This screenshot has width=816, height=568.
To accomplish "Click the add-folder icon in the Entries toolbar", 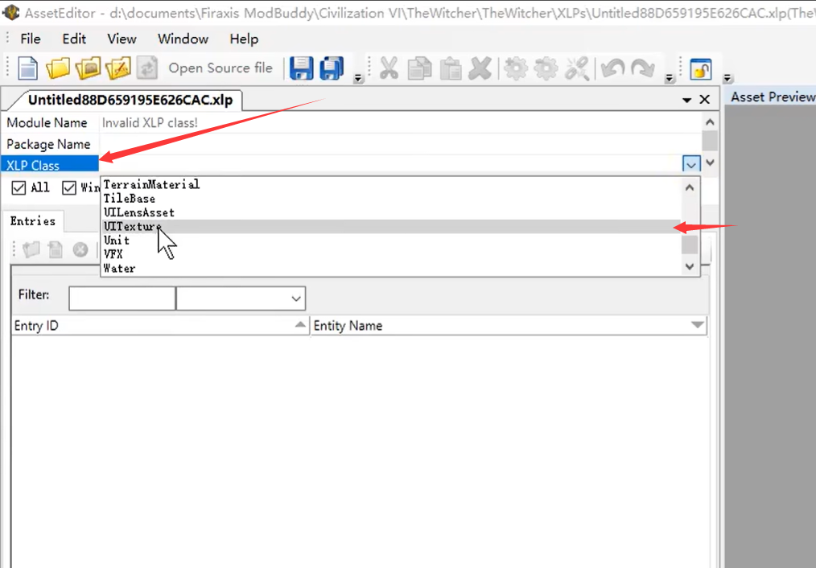I will tap(31, 249).
